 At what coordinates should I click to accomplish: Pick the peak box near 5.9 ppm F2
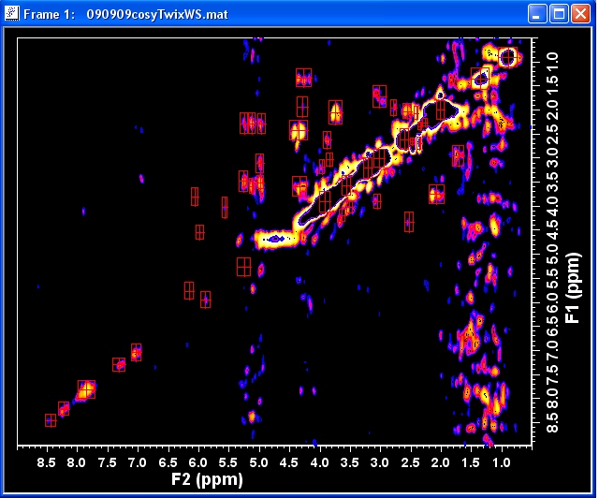pyautogui.click(x=205, y=300)
